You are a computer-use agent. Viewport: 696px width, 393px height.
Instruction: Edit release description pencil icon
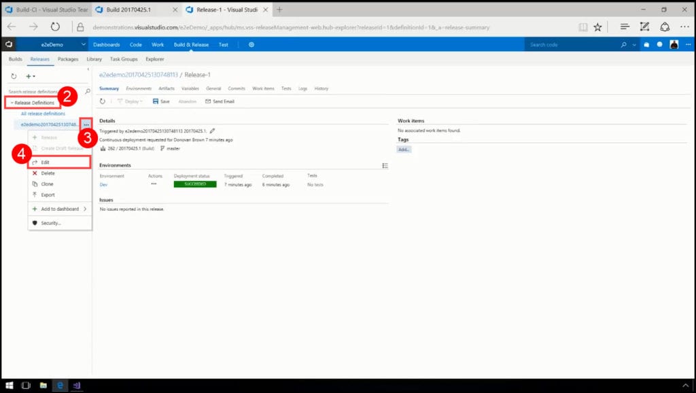(x=212, y=131)
